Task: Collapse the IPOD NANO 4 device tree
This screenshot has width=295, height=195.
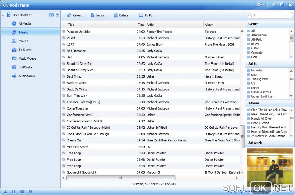Action: click(3, 15)
